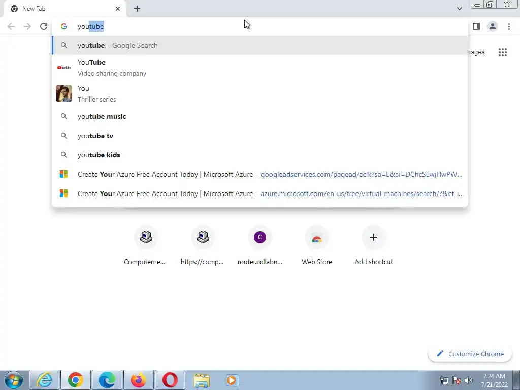Open Windows Media Player from taskbar
The image size is (520, 390).
232,380
